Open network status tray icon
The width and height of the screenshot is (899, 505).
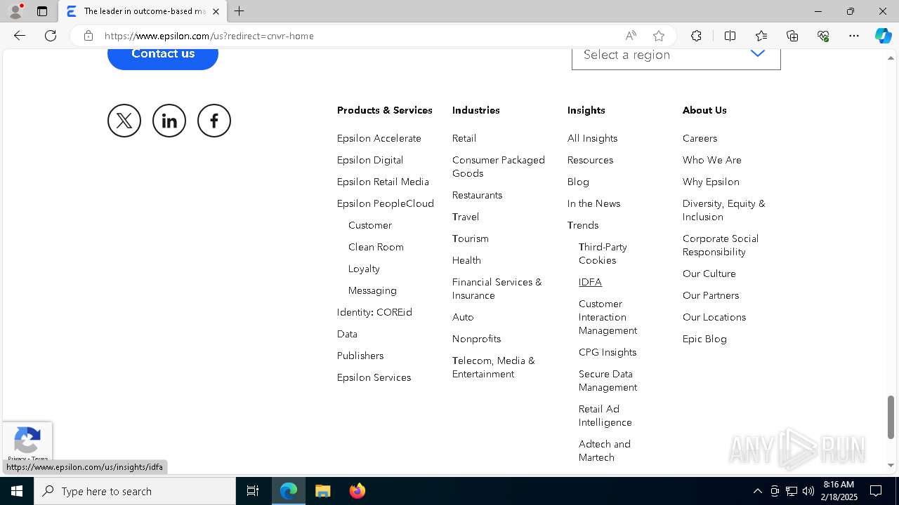click(x=791, y=491)
